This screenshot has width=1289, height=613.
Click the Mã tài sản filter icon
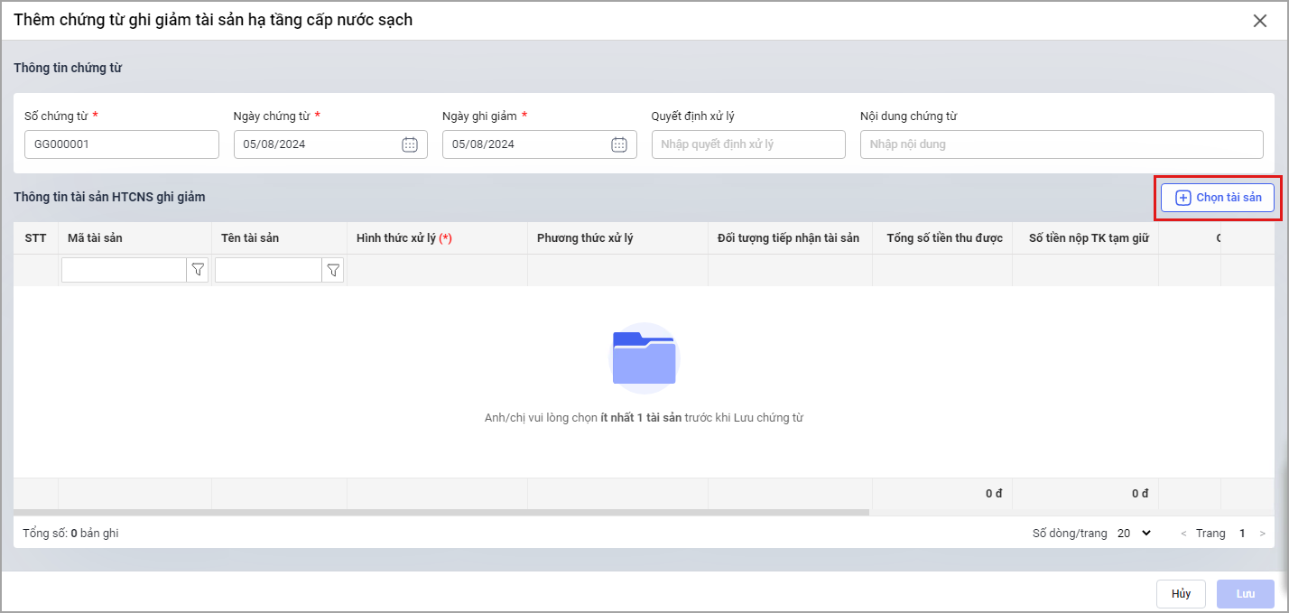point(198,270)
